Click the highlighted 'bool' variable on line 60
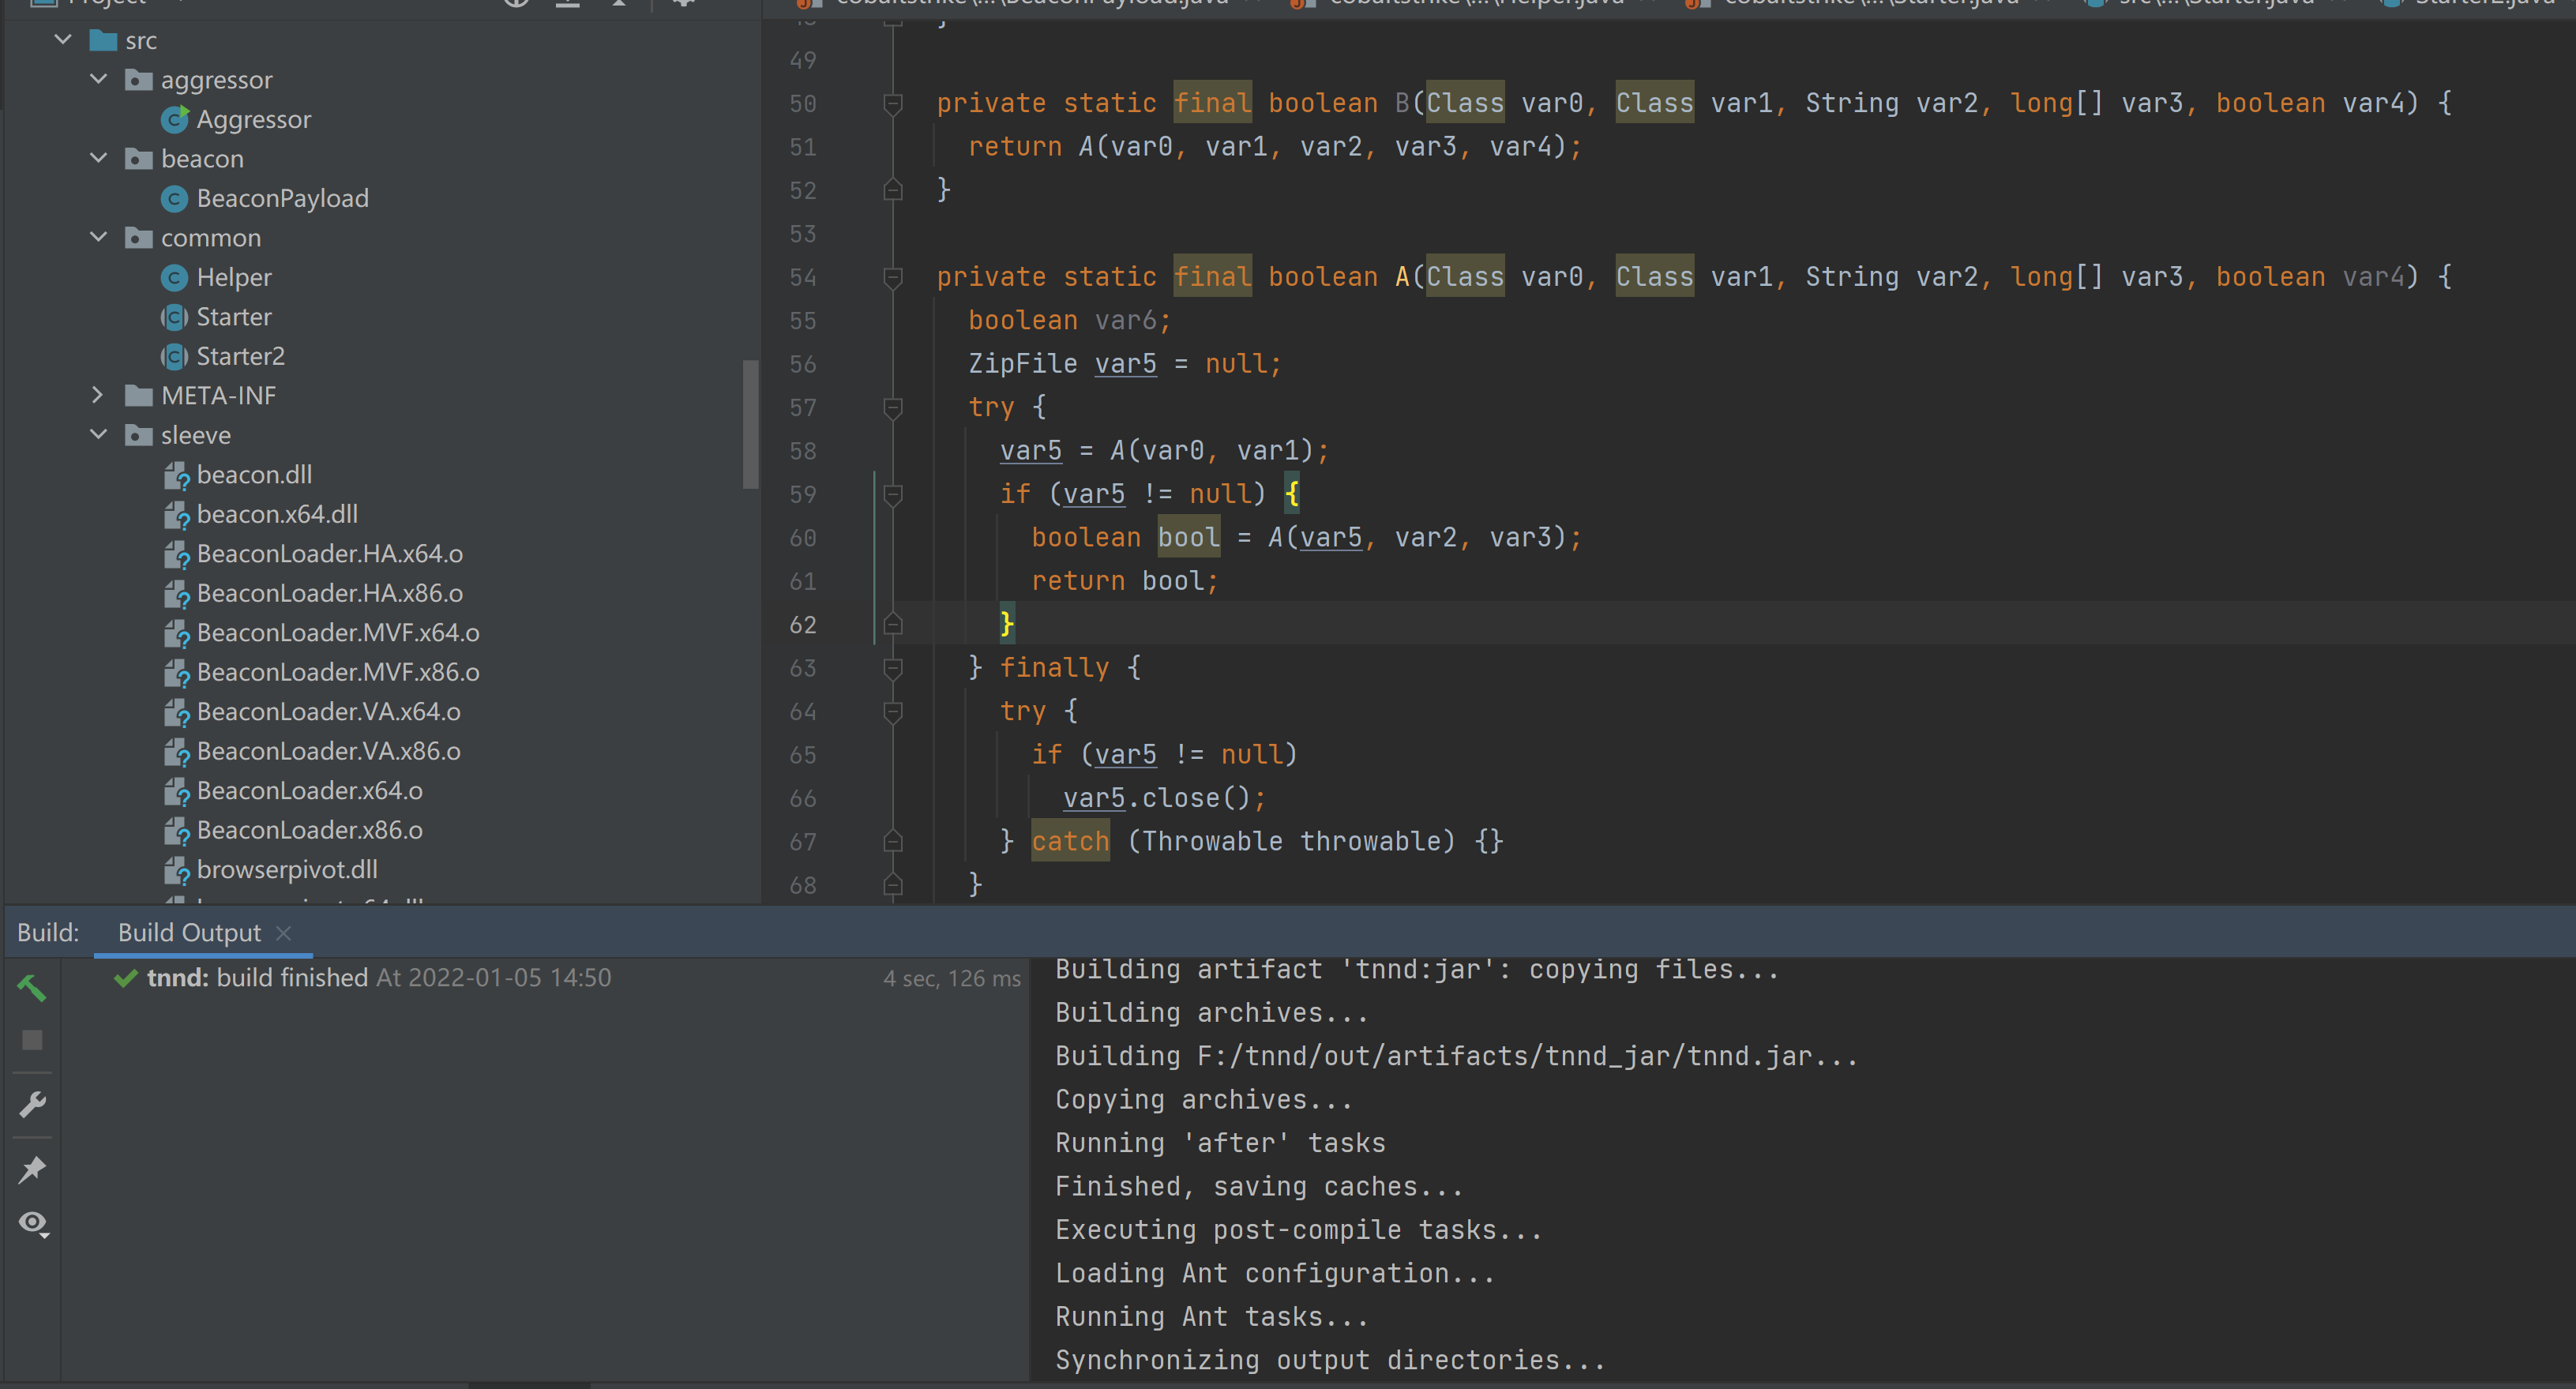The width and height of the screenshot is (2576, 1389). pos(1189,538)
